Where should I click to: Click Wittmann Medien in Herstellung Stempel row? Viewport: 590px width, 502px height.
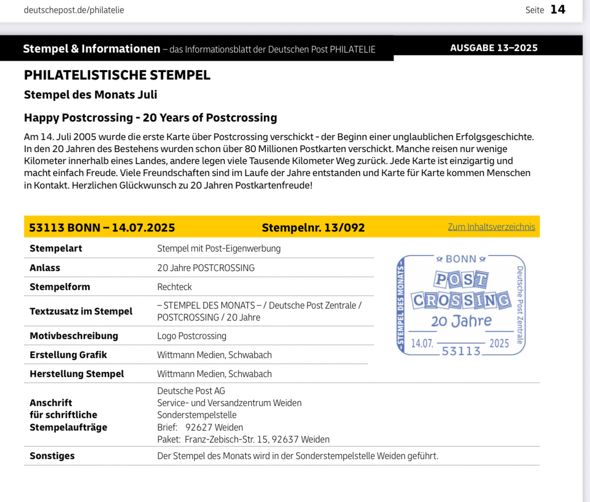click(x=214, y=374)
